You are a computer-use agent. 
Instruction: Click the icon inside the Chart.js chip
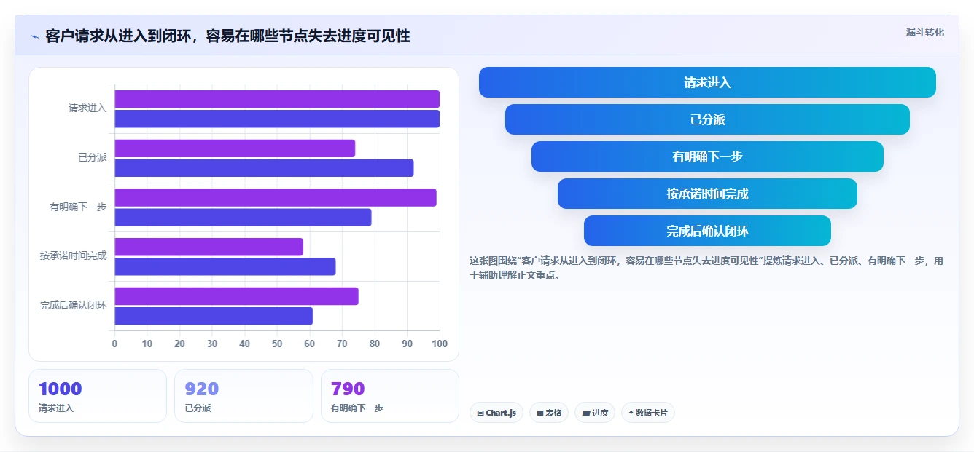pyautogui.click(x=480, y=413)
